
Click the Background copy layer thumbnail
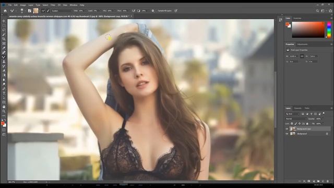(293, 129)
